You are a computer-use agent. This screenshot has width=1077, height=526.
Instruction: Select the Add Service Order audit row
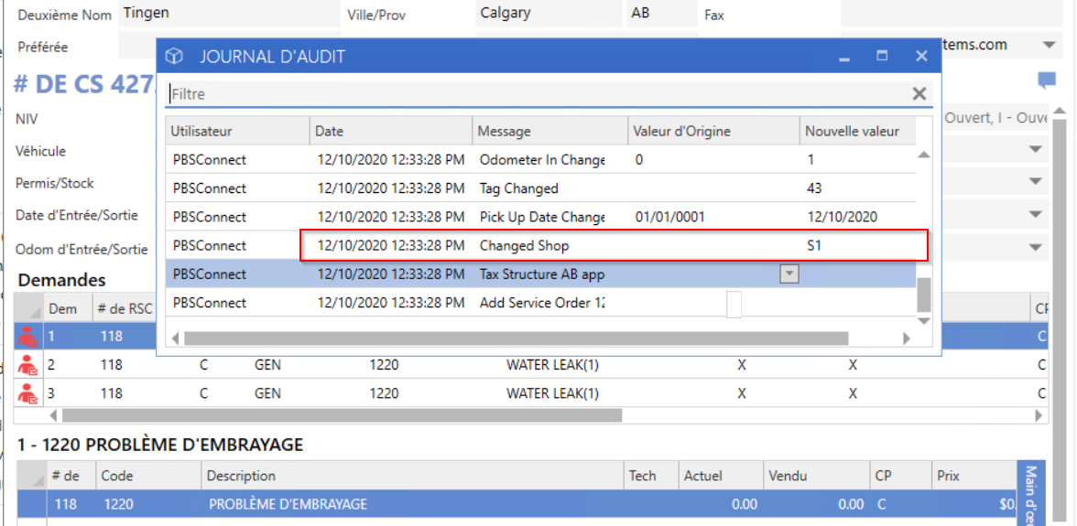pos(540,303)
